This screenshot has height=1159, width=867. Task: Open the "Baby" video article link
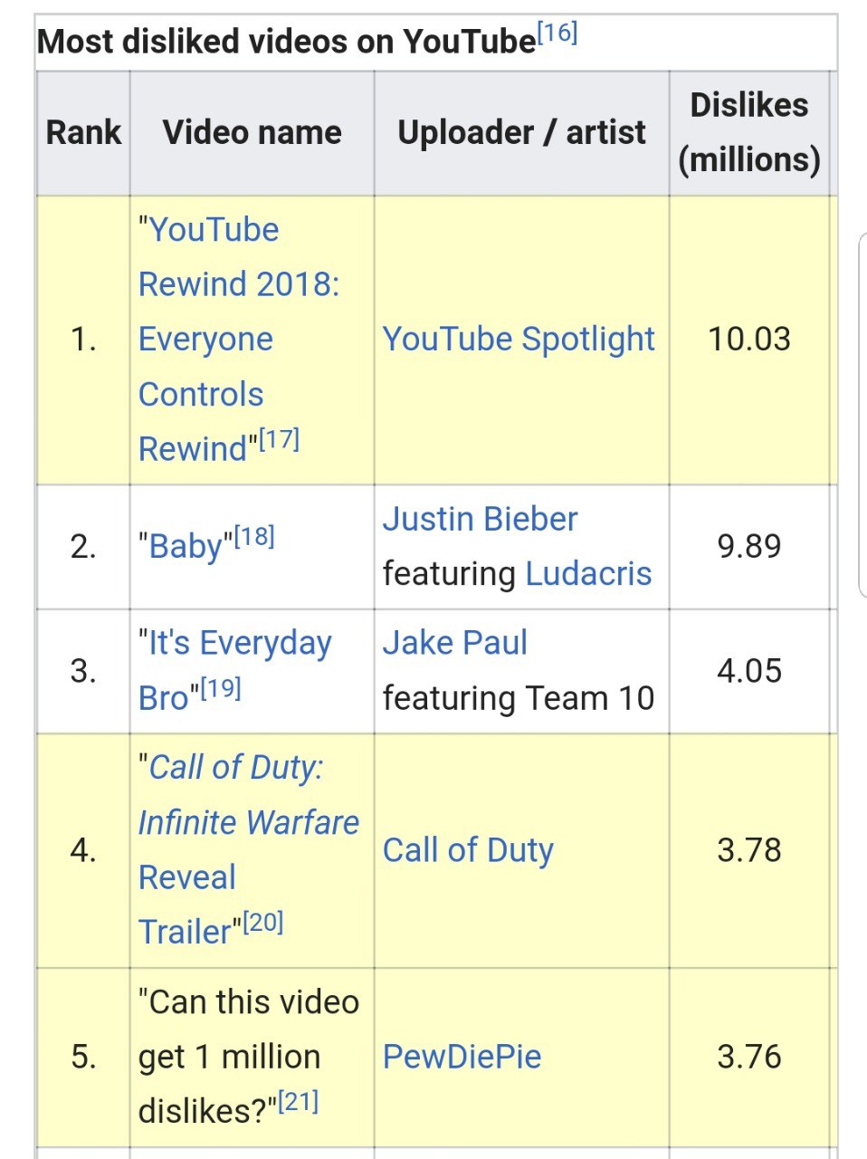pyautogui.click(x=186, y=547)
